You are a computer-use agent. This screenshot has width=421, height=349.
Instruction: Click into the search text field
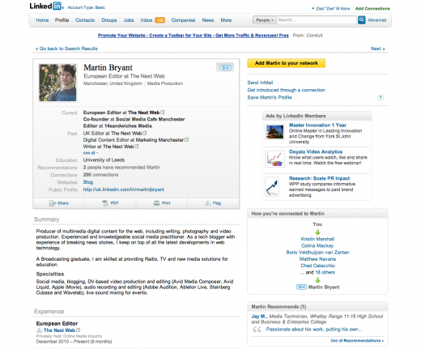(317, 20)
